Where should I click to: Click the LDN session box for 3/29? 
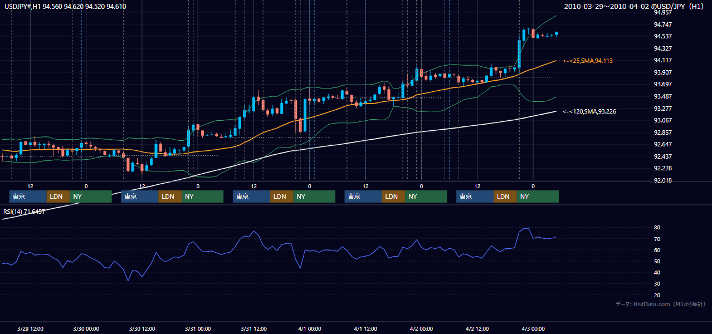point(58,197)
